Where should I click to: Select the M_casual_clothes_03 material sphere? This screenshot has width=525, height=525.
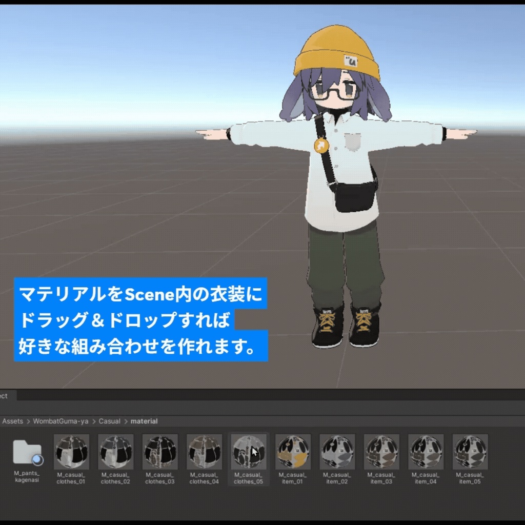point(160,453)
